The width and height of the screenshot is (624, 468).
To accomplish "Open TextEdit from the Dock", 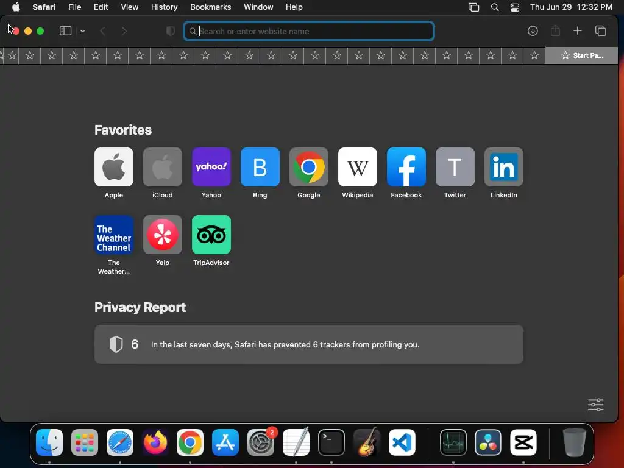I will click(296, 442).
